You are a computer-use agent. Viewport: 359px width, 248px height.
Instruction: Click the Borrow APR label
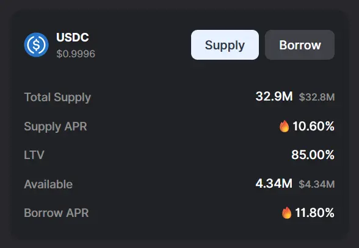pos(56,213)
